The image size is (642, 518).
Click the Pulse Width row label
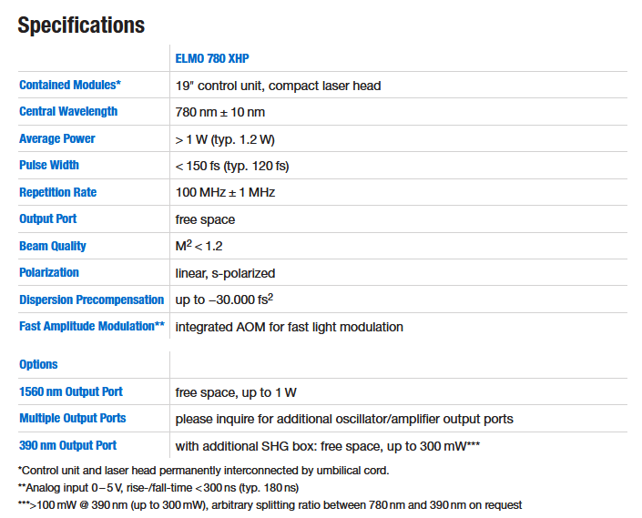49,166
